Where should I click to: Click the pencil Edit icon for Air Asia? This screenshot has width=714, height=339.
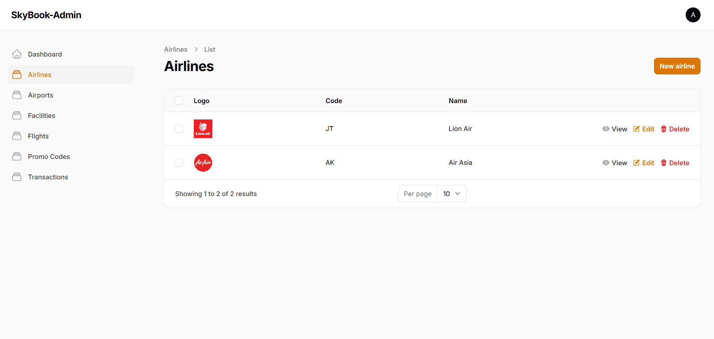pos(636,163)
